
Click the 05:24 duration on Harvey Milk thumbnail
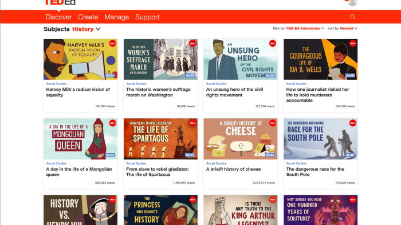110,76
